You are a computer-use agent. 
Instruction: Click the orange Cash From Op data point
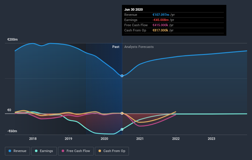[122, 113]
